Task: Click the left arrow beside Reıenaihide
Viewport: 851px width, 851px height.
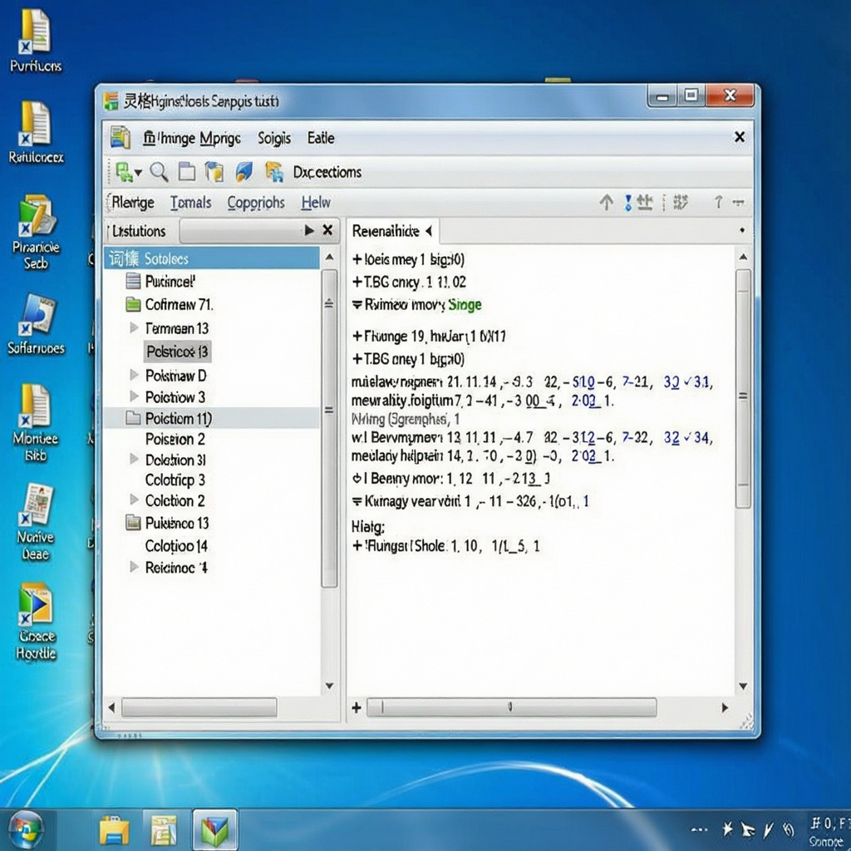Action: (429, 231)
